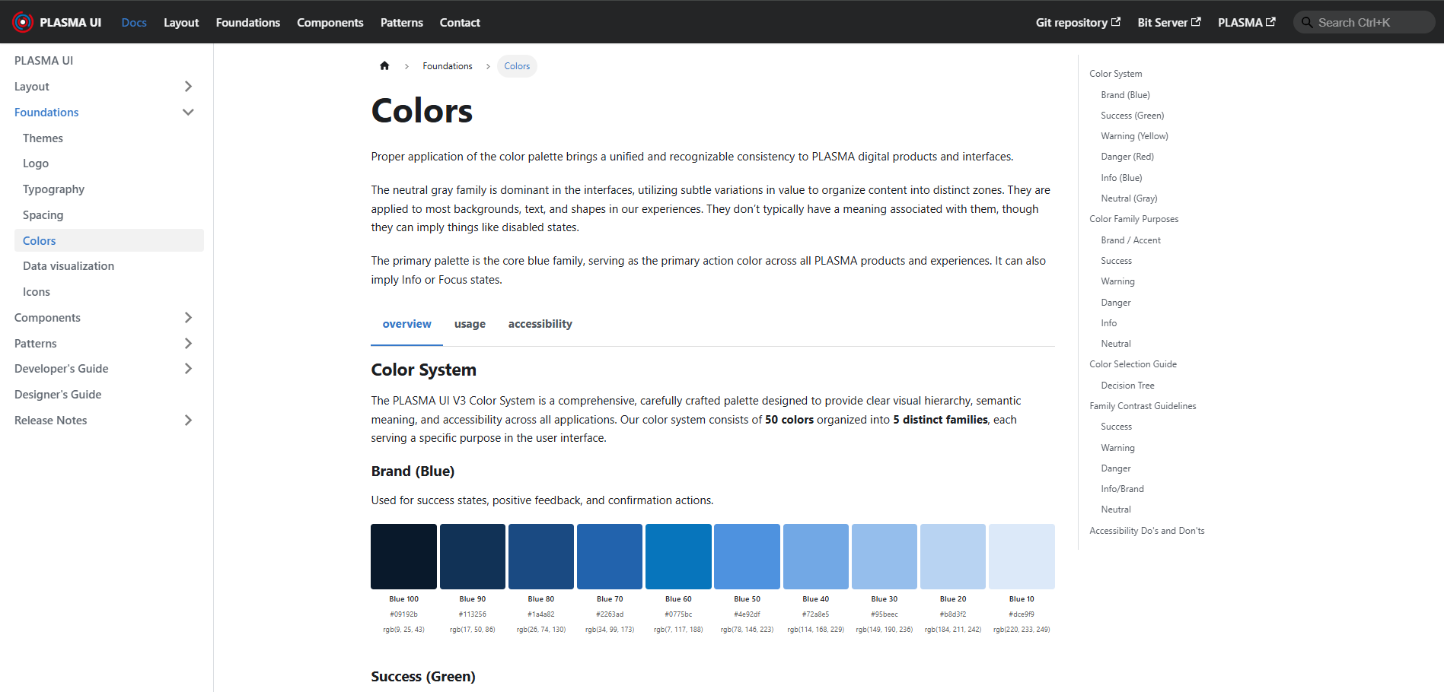
Task: Open the PLASMA external link
Action: click(1247, 23)
